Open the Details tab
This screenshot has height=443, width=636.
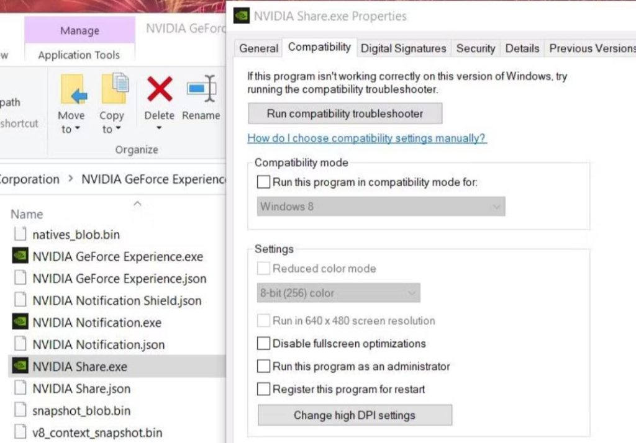click(x=522, y=48)
